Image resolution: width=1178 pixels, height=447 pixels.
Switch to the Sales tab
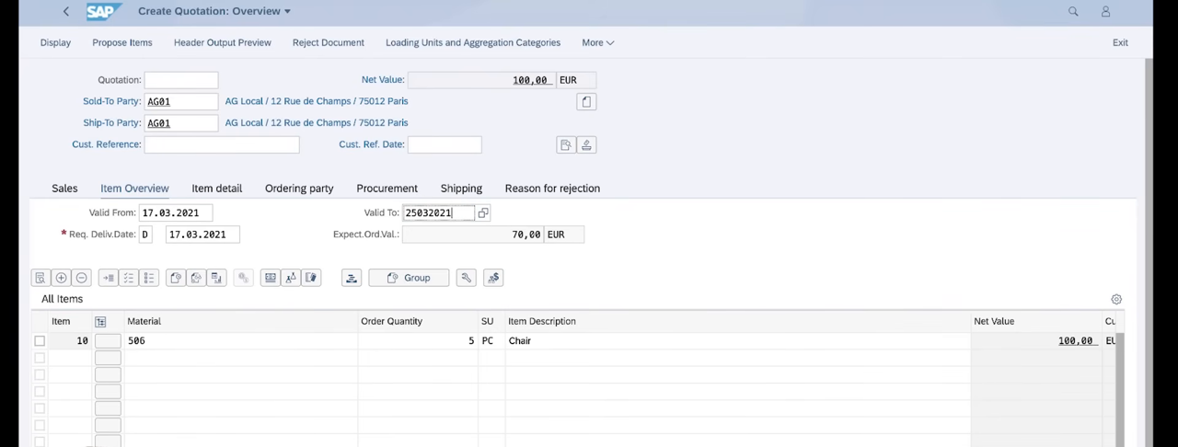pyautogui.click(x=64, y=189)
